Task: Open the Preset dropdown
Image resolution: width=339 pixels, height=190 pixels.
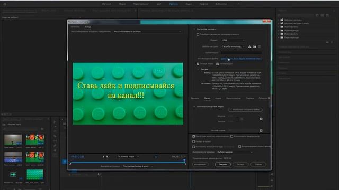Action: coord(233,46)
